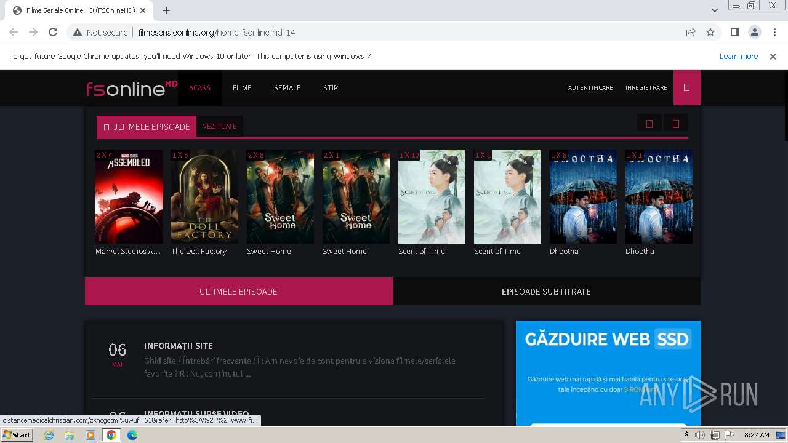The height and width of the screenshot is (443, 788).
Task: Click the ULTIMELE EPISOADE section heading
Action: 147,126
